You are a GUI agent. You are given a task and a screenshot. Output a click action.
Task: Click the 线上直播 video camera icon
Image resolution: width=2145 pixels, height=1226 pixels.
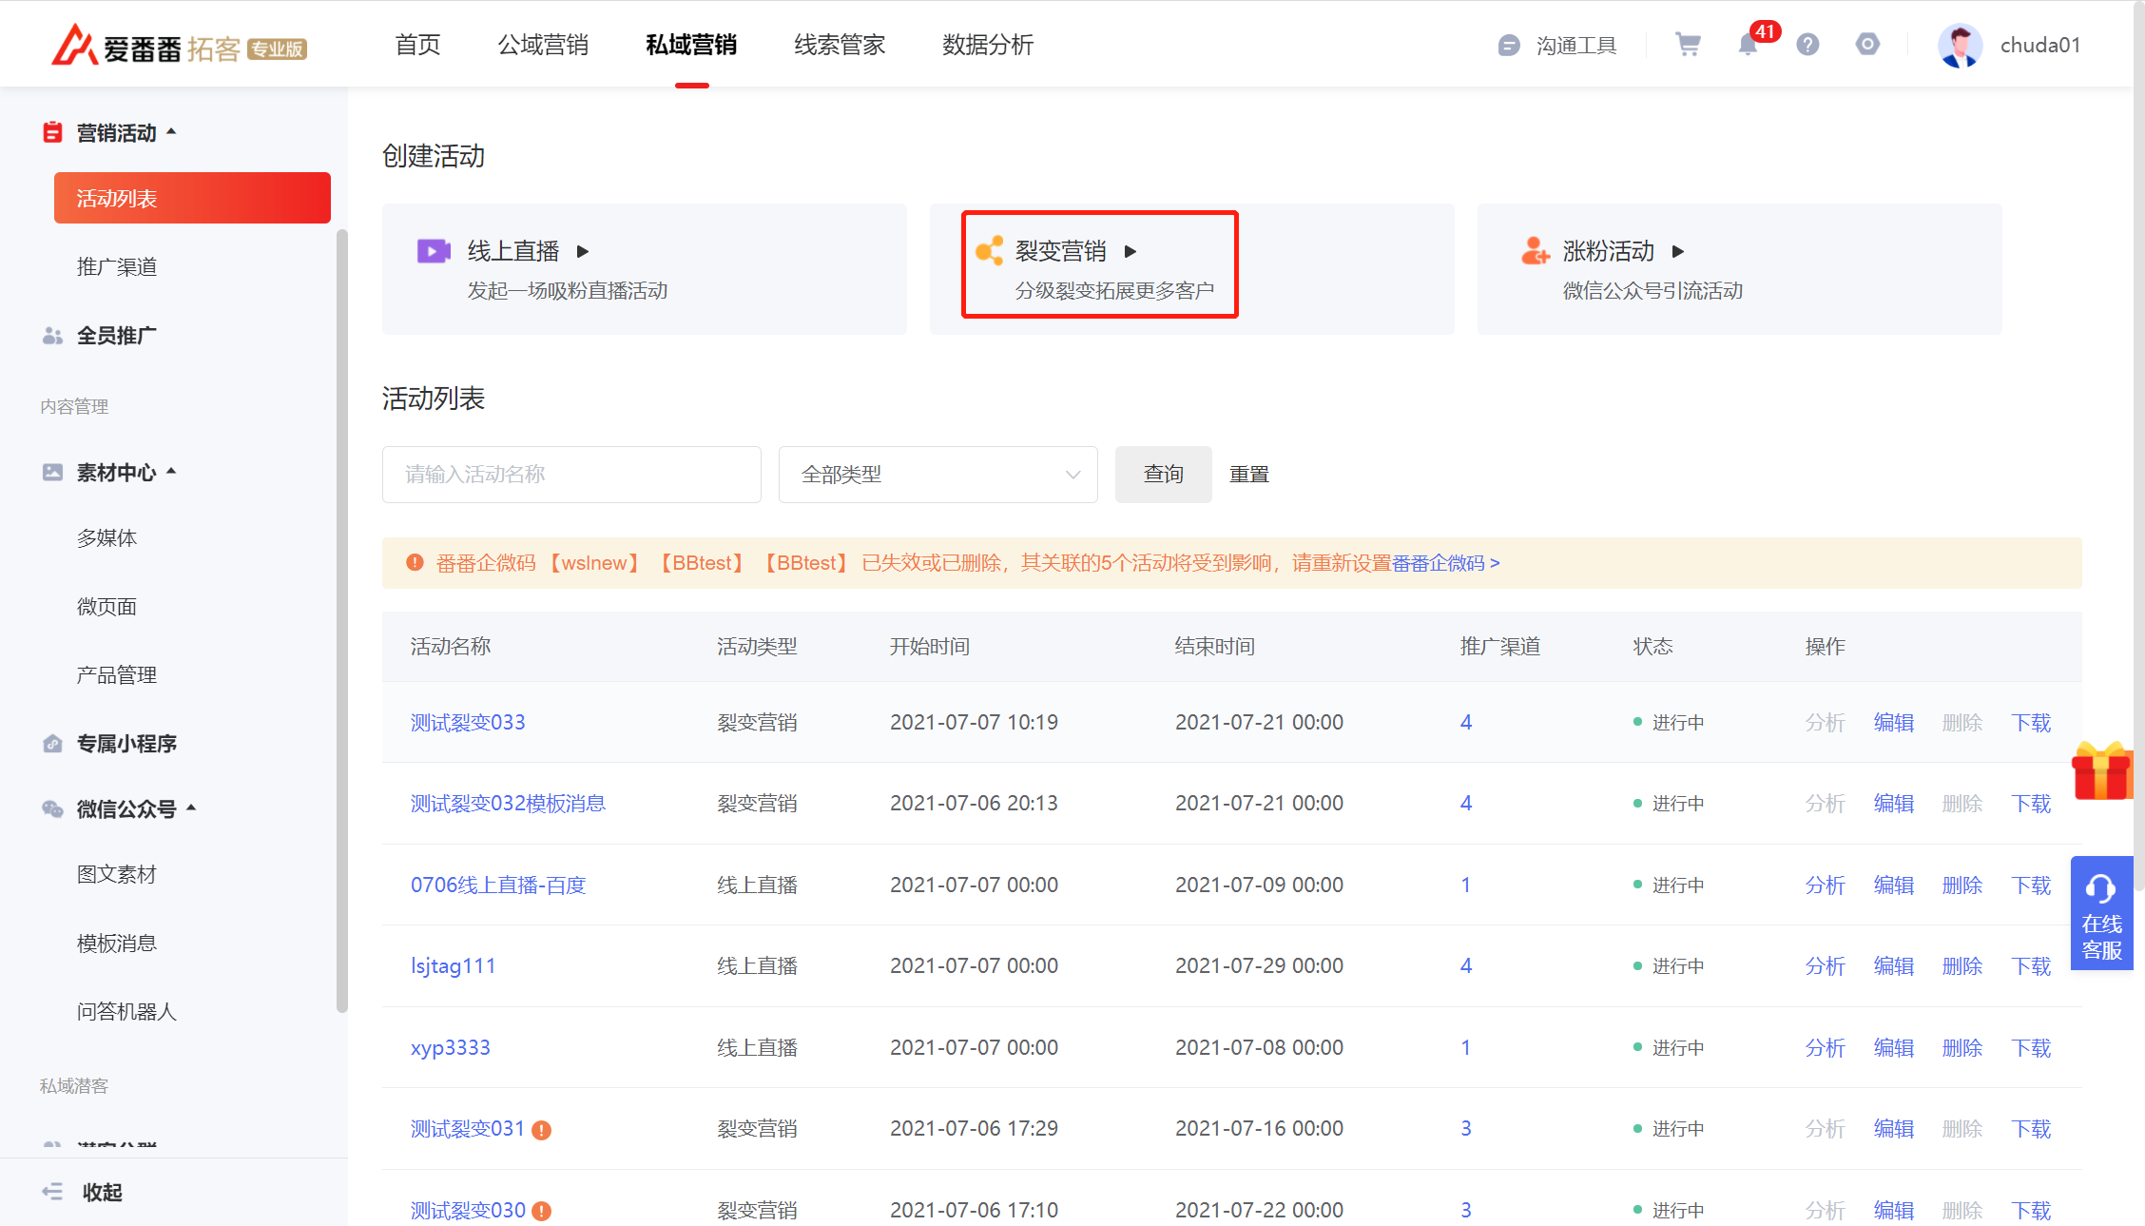pyautogui.click(x=434, y=251)
